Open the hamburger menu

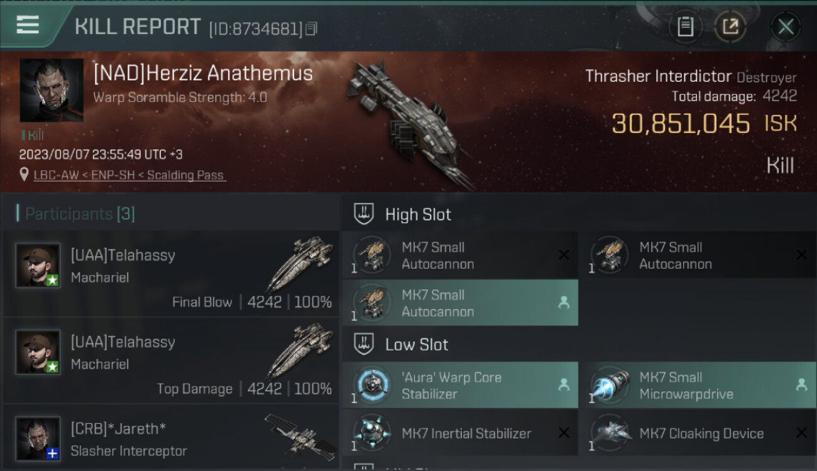tap(28, 26)
